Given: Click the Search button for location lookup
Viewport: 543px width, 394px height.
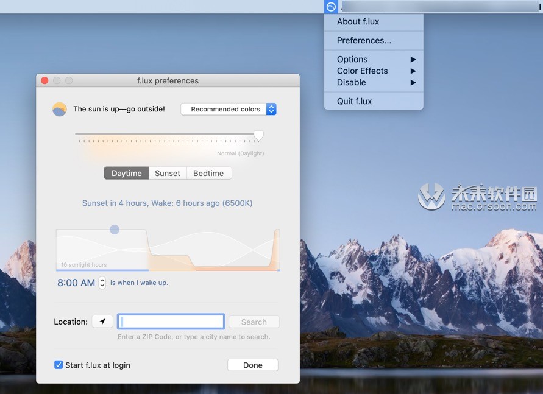Looking at the screenshot, I should click(x=254, y=322).
